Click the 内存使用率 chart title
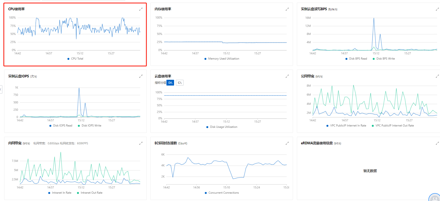The height and width of the screenshot is (201, 440). 163,9
